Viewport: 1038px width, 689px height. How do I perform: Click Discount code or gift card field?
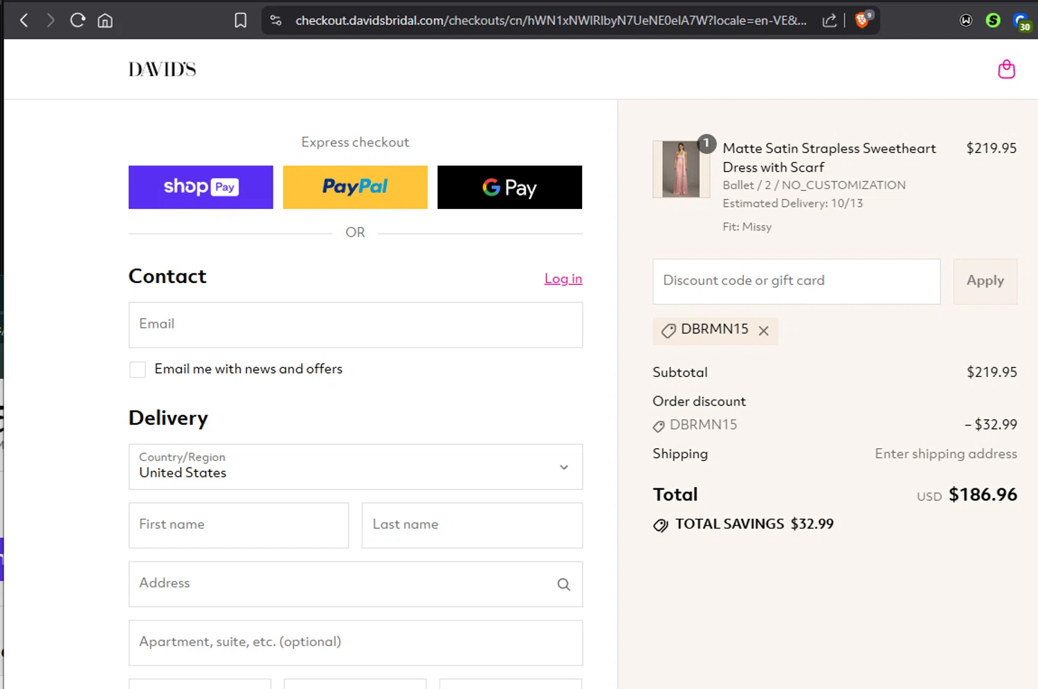pyautogui.click(x=796, y=282)
